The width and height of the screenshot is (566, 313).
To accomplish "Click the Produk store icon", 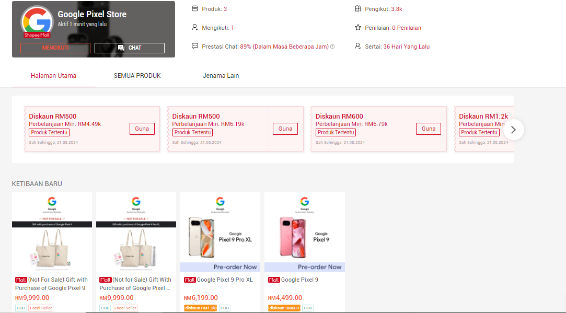I will coord(195,9).
